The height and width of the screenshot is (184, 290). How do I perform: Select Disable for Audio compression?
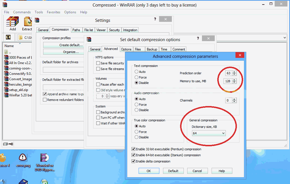tap(137, 110)
